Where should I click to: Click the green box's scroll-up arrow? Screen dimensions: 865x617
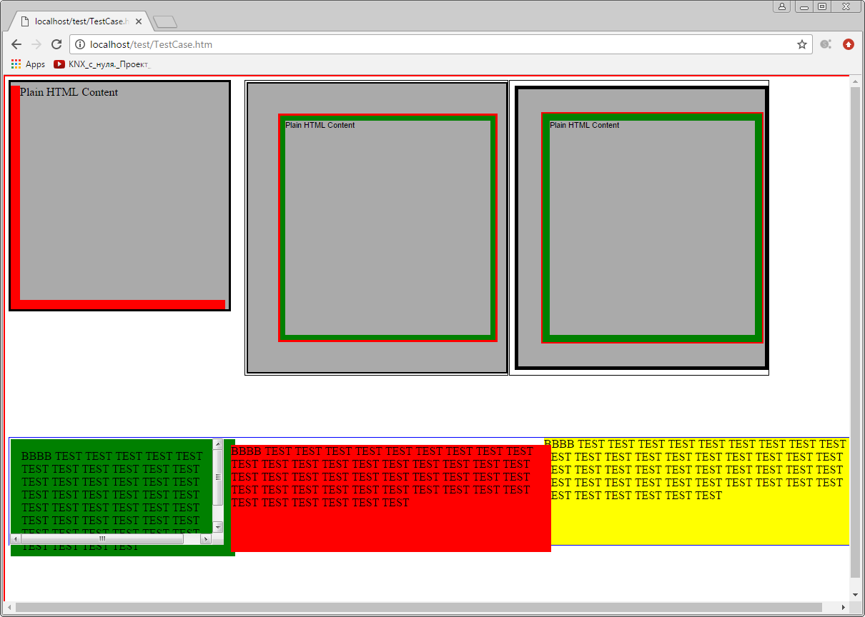click(x=218, y=445)
